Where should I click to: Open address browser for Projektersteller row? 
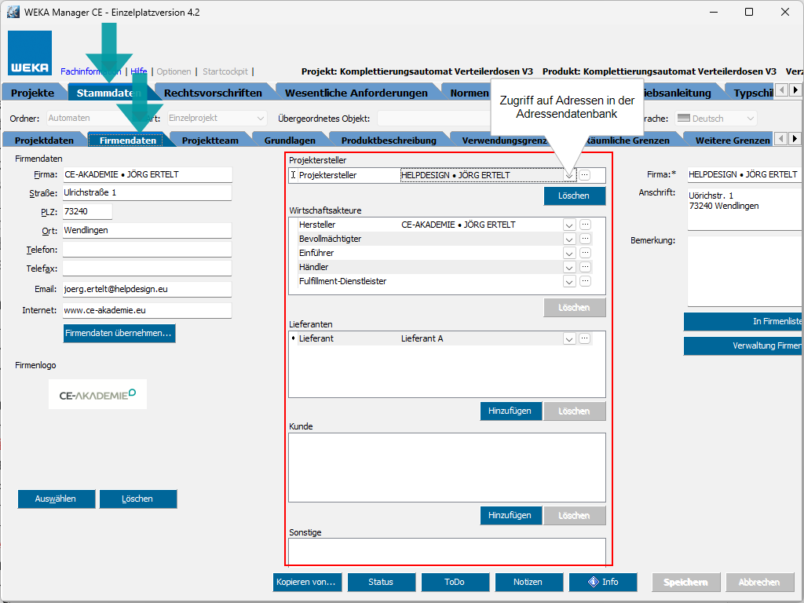click(x=585, y=175)
